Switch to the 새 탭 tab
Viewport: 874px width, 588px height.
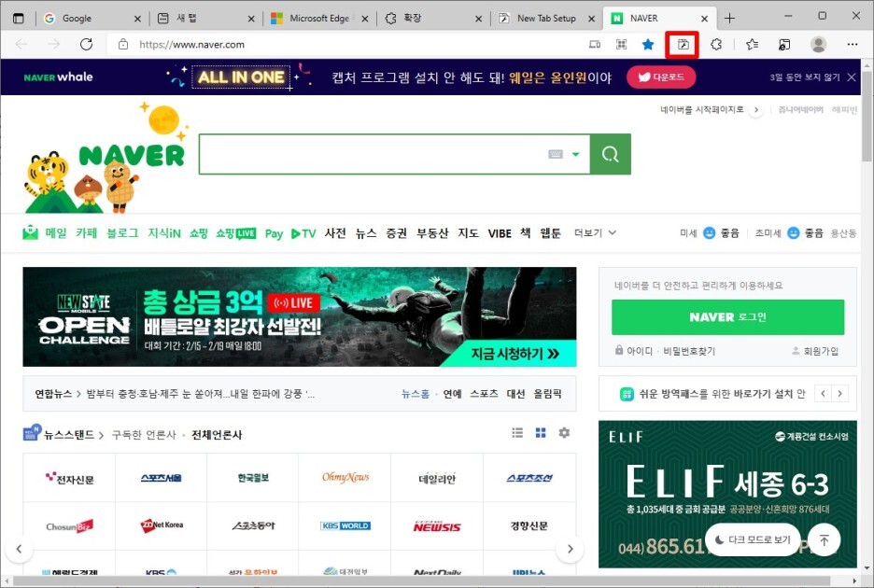click(205, 19)
